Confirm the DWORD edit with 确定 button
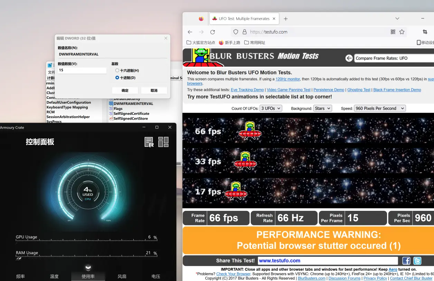 125,90
